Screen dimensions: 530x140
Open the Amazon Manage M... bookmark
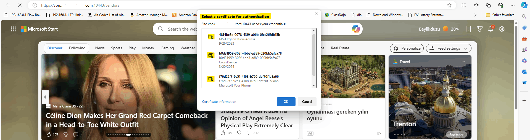point(149,15)
